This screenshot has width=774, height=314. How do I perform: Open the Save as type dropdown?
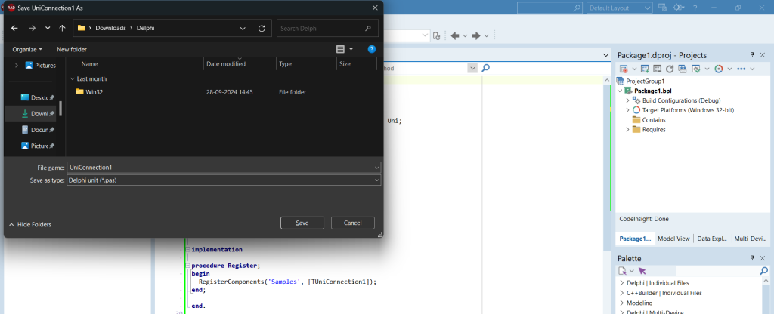pyautogui.click(x=224, y=180)
